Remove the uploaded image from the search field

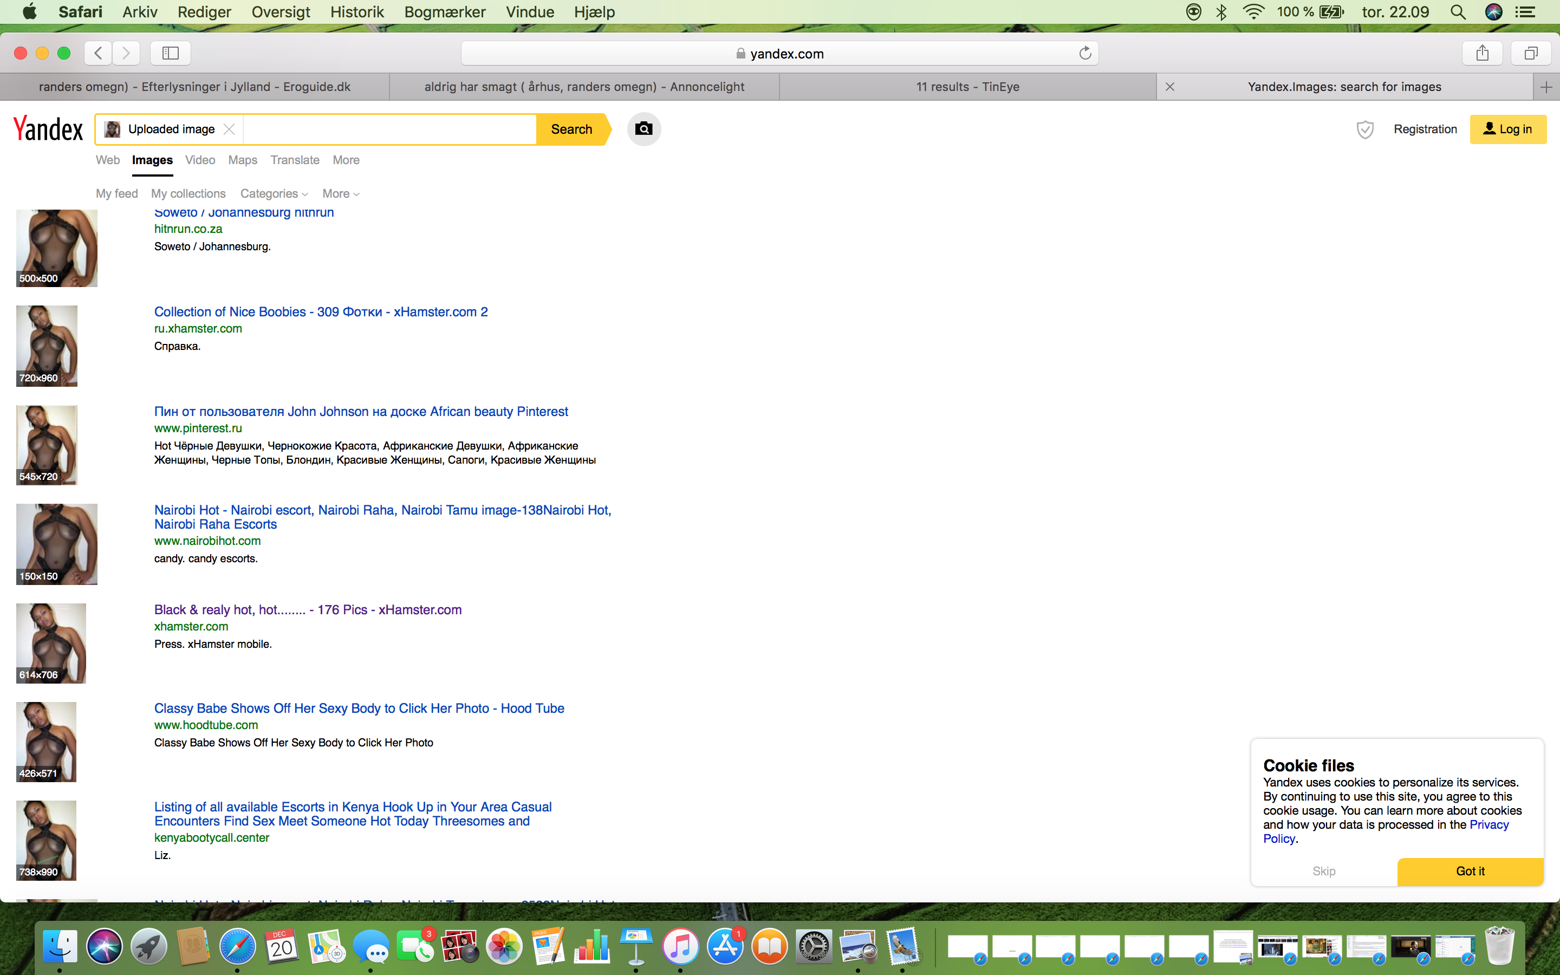229,129
